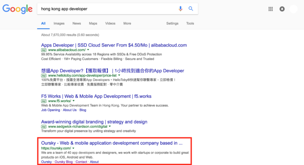Click the blue search magnifier icon
Image resolution: width=304 pixels, height=165 pixels.
191,8
